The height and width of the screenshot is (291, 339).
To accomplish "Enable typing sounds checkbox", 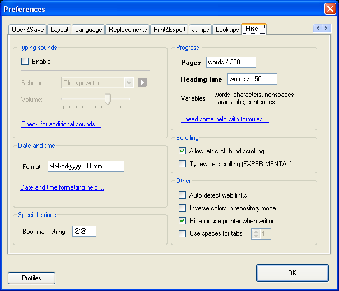I will click(x=25, y=62).
